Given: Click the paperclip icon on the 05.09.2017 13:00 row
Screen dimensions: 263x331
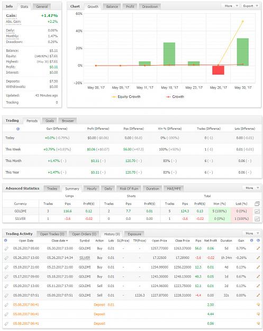Looking at the screenshot, I should point(6,286).
